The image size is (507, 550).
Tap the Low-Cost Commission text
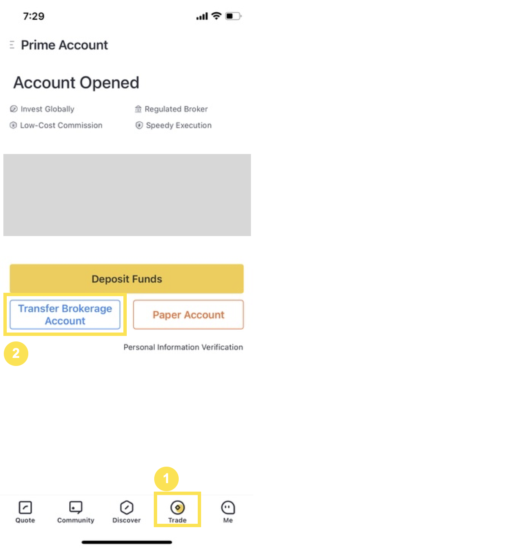click(61, 126)
